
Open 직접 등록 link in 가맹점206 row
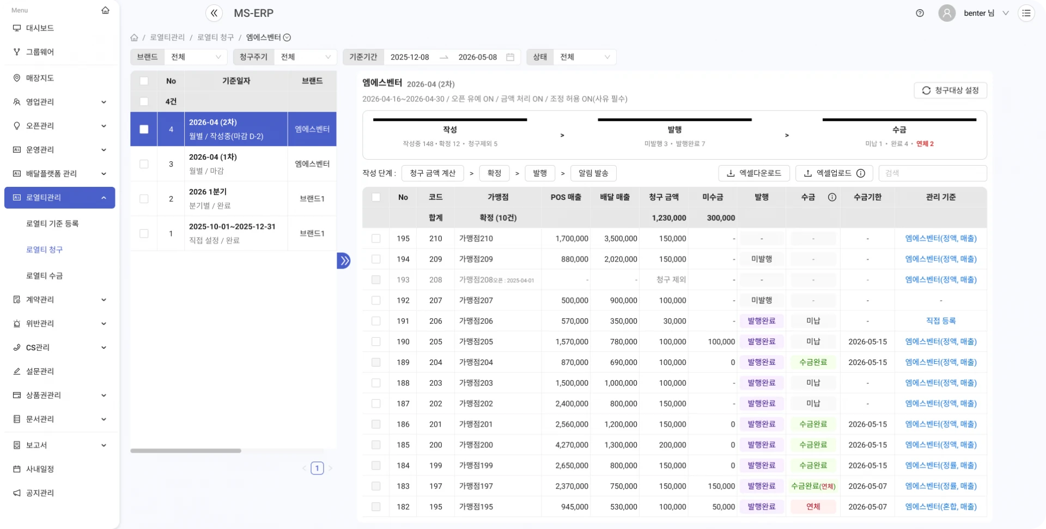[941, 321]
